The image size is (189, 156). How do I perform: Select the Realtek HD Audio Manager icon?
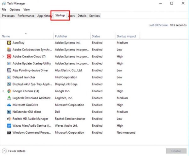tap(9, 119)
